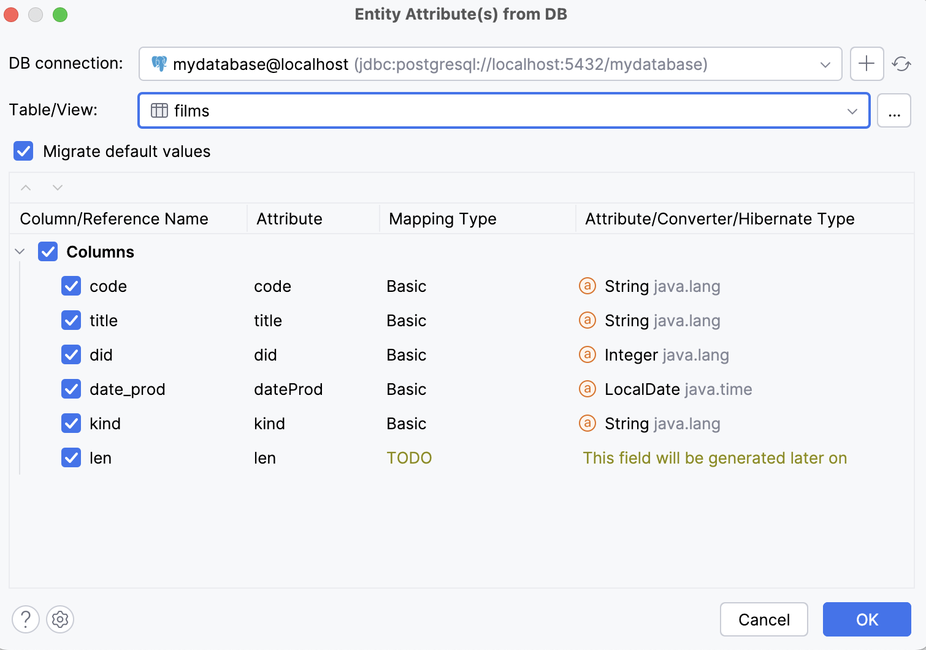Viewport: 926px width, 650px height.
Task: Click the PostgreSQL icon in DB connection field
Action: click(160, 64)
